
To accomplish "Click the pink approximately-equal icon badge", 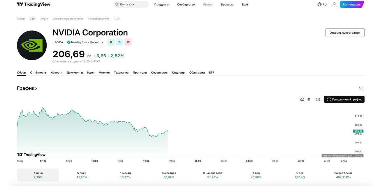I will point(128,42).
